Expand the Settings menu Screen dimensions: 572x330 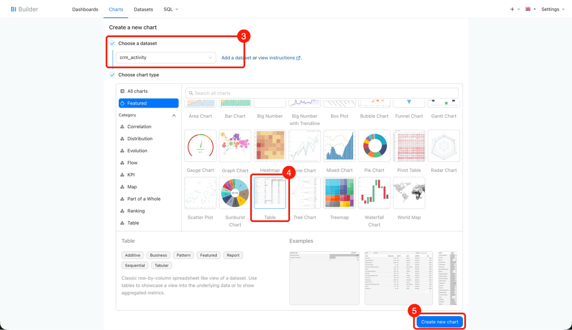[x=553, y=9]
